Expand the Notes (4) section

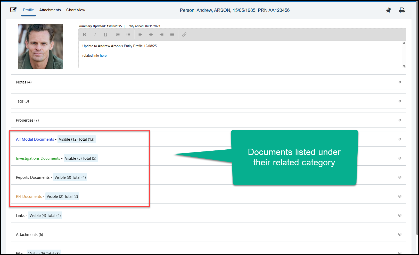pos(400,82)
